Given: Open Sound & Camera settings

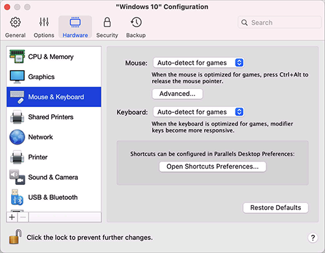Looking at the screenshot, I should coord(54,177).
